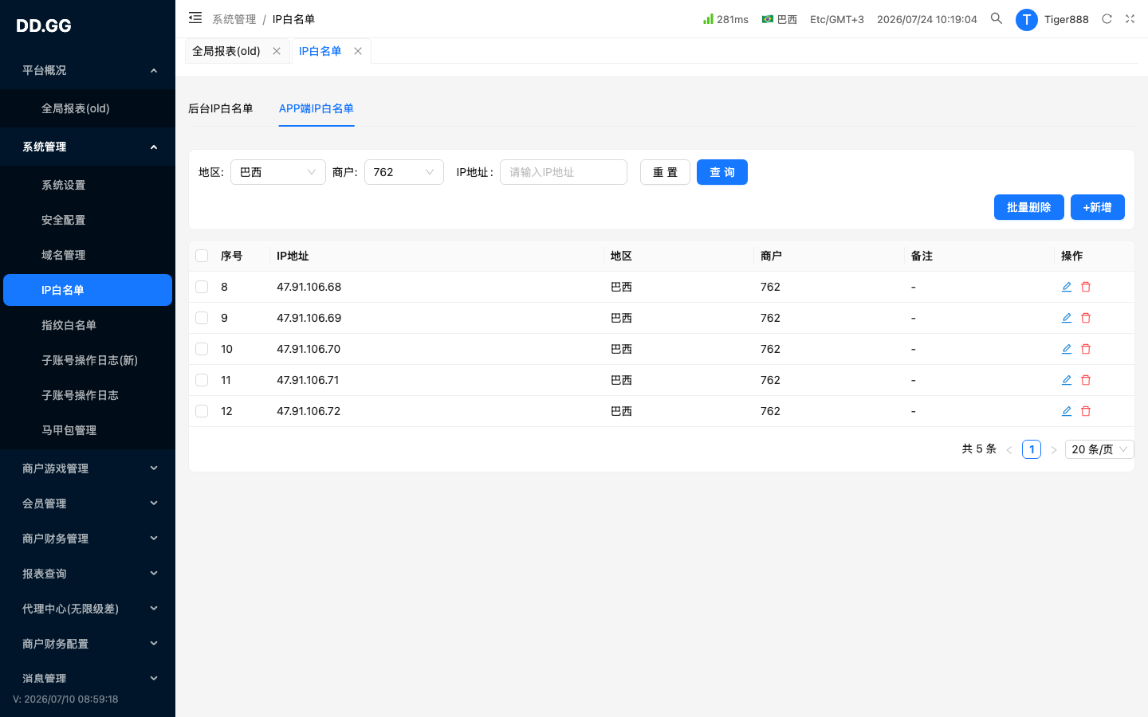The width and height of the screenshot is (1148, 717).
Task: Click the Tiger888 user avatar
Action: tap(1026, 19)
